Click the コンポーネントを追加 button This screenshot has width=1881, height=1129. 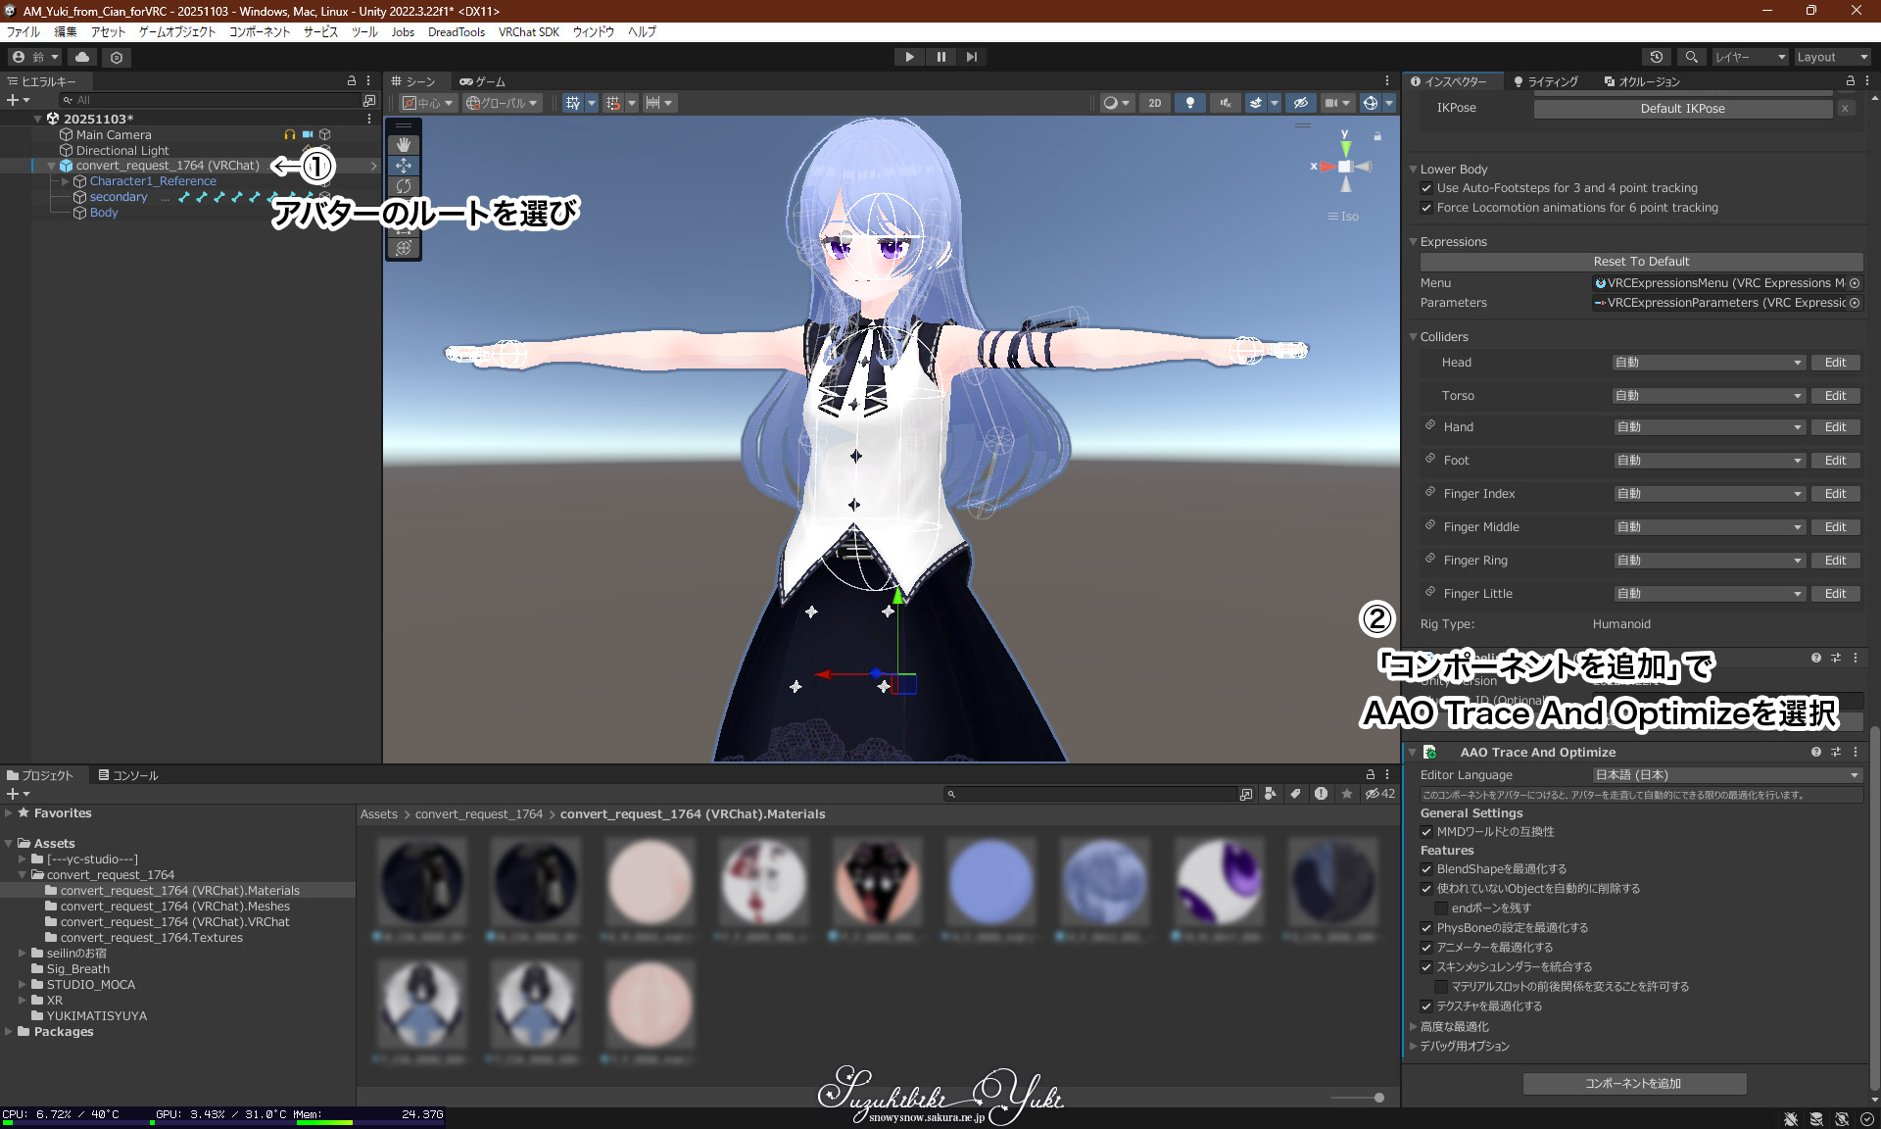pyautogui.click(x=1633, y=1083)
